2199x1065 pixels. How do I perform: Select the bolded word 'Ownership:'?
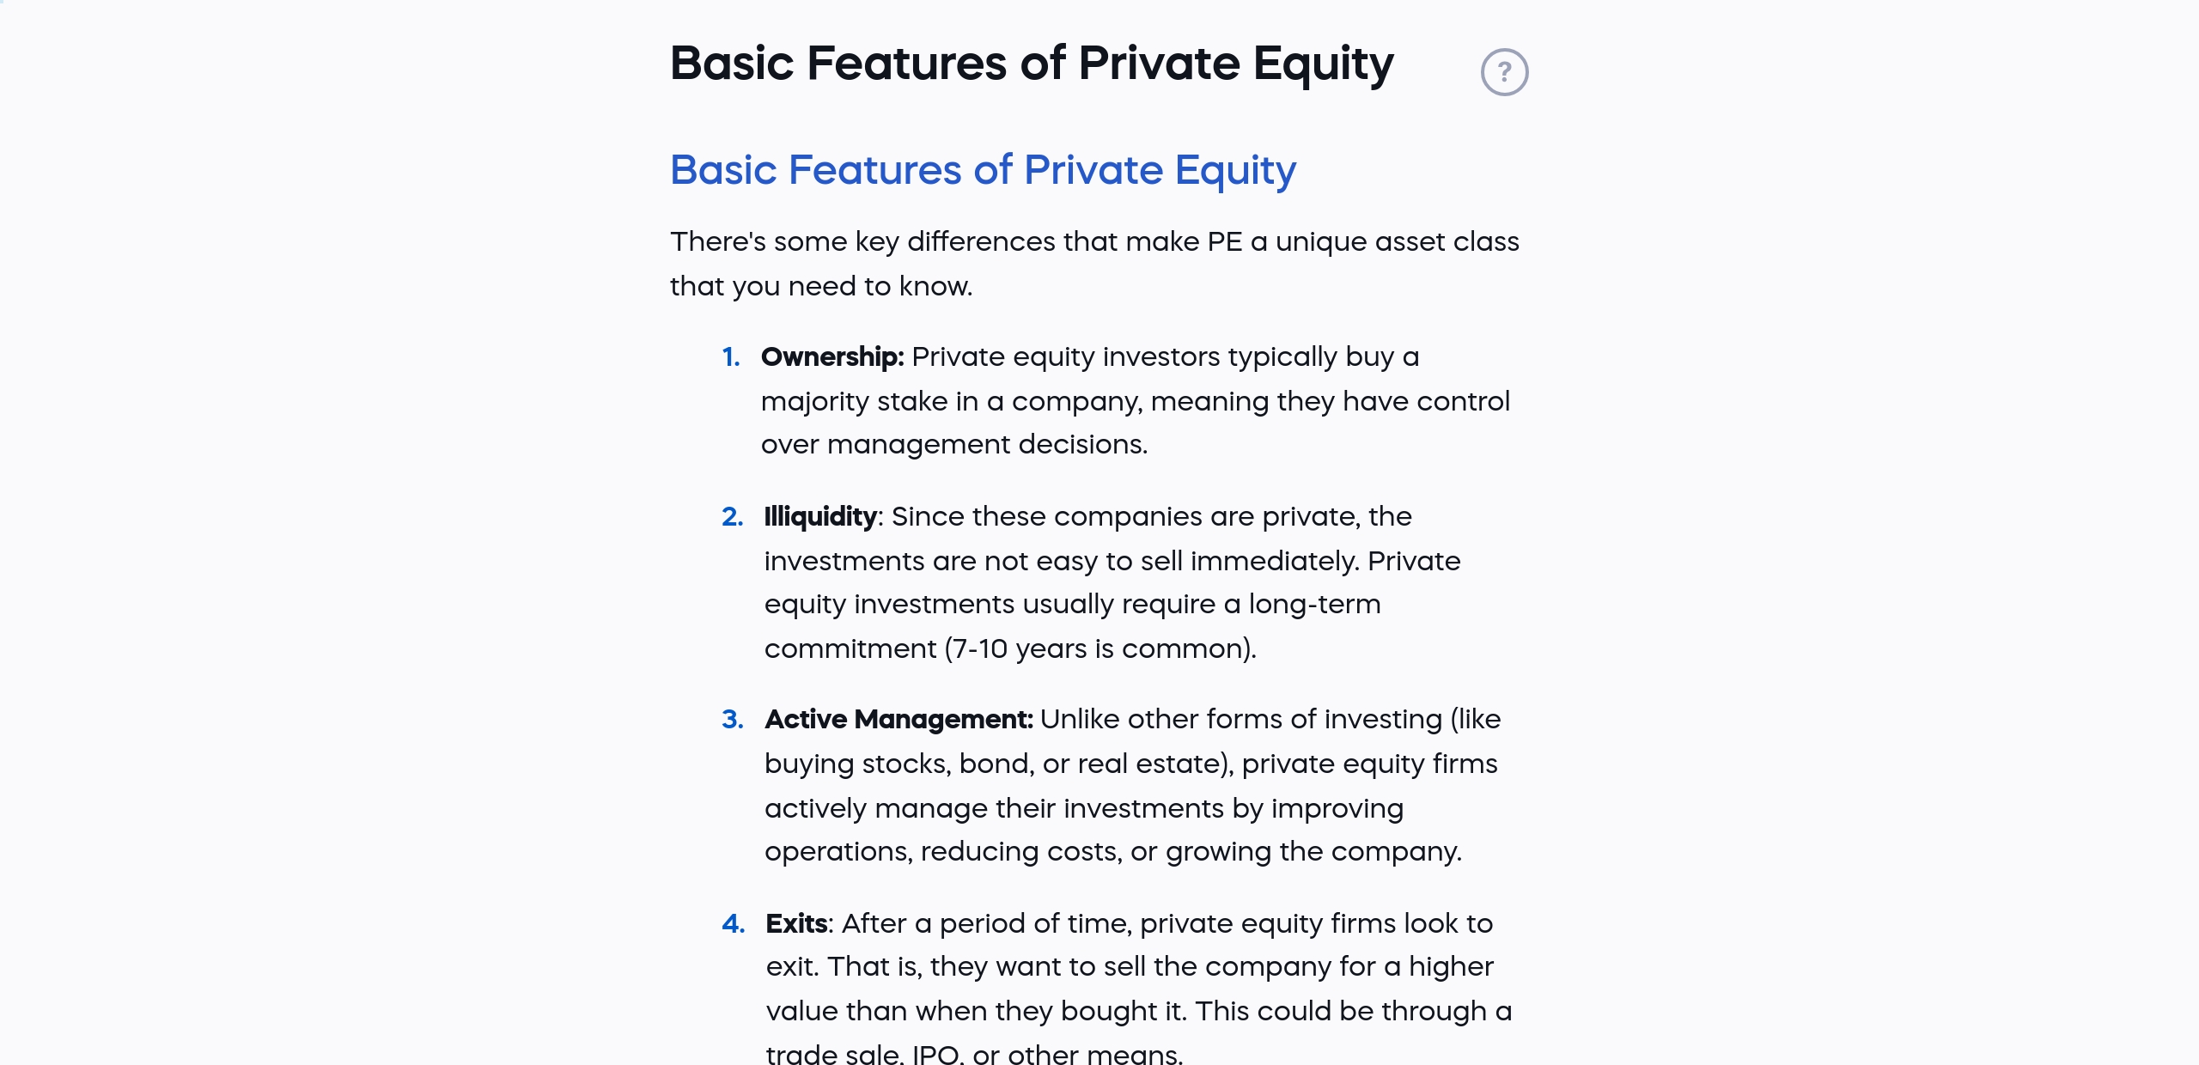(831, 356)
